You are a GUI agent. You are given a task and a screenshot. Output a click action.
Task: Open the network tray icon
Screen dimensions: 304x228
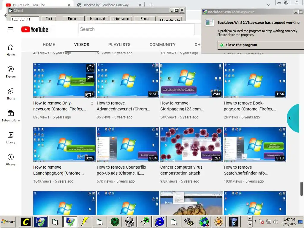tap(269, 221)
